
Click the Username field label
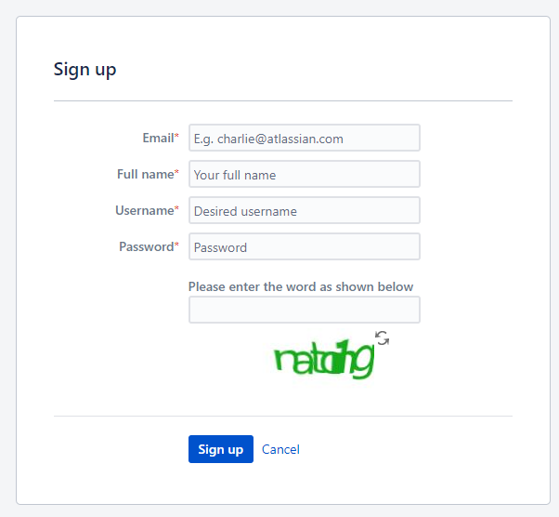click(x=144, y=210)
